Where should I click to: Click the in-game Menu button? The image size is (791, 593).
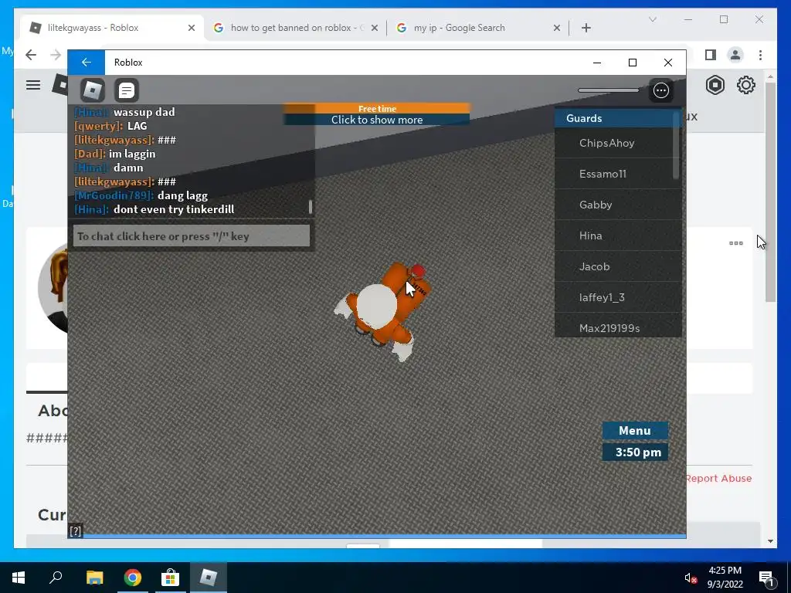click(x=635, y=431)
